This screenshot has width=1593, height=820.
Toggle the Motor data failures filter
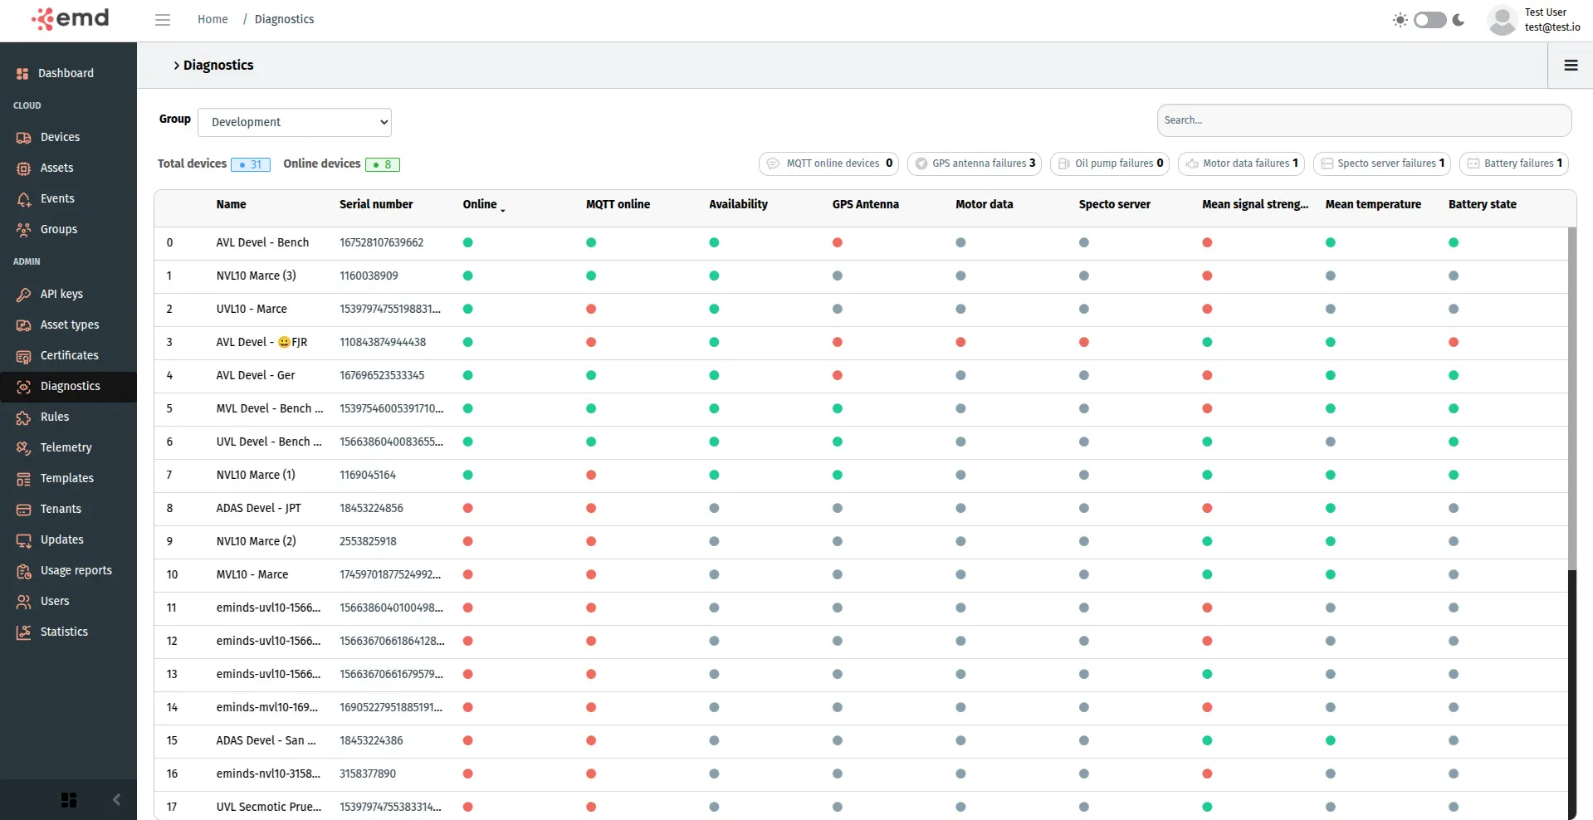tap(1241, 164)
